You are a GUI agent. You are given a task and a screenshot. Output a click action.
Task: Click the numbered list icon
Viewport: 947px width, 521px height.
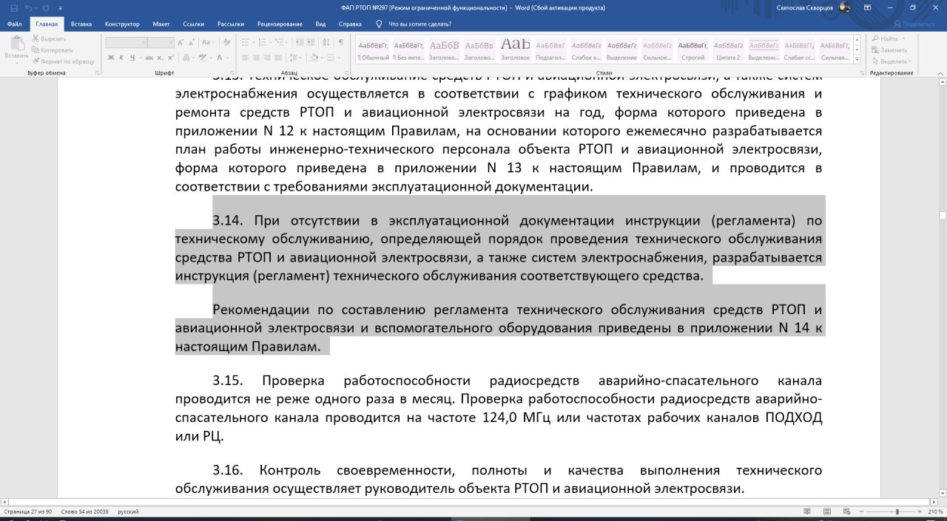click(x=263, y=43)
